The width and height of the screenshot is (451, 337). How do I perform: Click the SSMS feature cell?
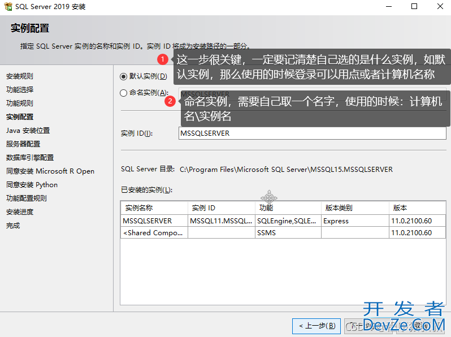[x=288, y=232]
